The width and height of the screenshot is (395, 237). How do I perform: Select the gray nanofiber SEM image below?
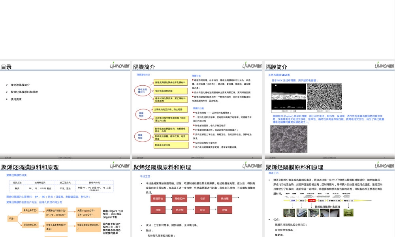(x=289, y=139)
